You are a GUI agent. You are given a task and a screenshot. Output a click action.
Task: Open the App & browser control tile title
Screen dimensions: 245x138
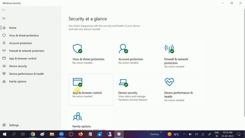[87, 93]
